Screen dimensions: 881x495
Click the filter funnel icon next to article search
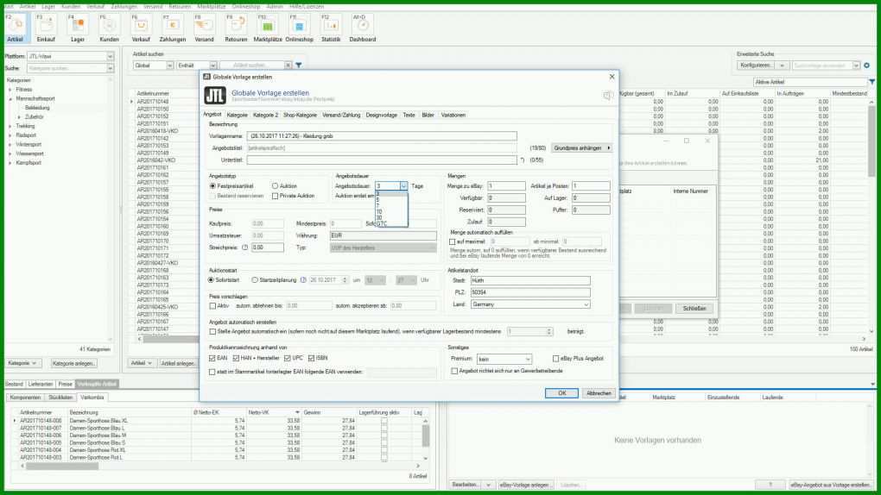click(298, 66)
